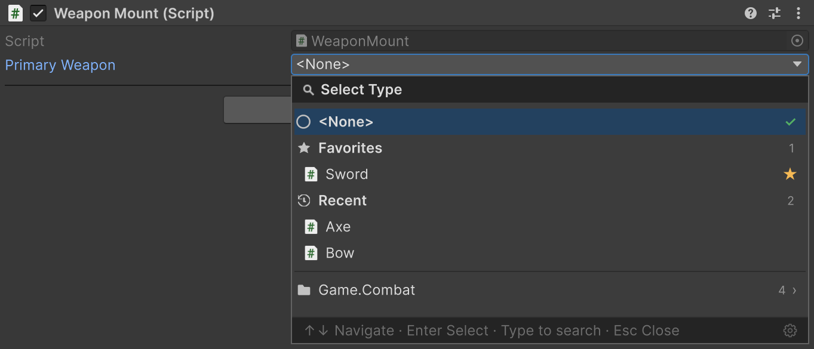Click the Weapon Mount script hash icon
This screenshot has height=349, width=814.
tap(16, 13)
